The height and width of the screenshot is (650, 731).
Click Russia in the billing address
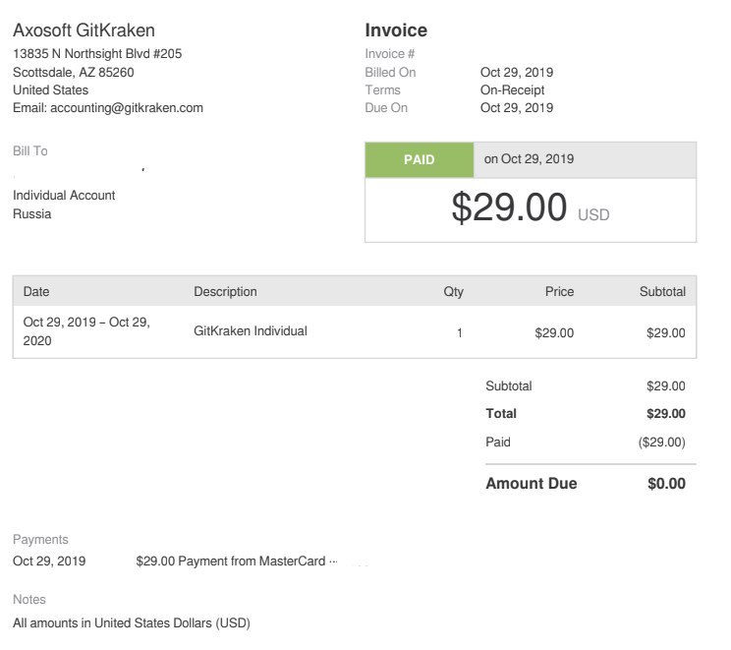(31, 214)
